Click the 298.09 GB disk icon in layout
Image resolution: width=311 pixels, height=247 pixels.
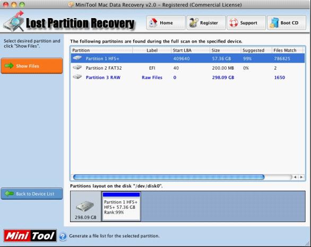coord(85,207)
